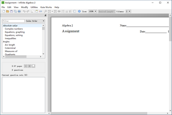Click the magnifier icon in the toolbar
The height and width of the screenshot is (115, 172).
point(45,11)
